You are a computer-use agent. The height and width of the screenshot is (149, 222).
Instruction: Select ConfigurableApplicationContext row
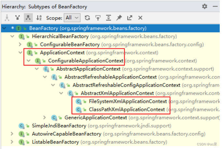pos(110,61)
